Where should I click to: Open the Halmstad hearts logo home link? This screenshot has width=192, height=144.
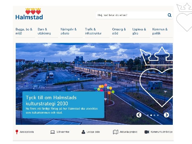(29, 14)
